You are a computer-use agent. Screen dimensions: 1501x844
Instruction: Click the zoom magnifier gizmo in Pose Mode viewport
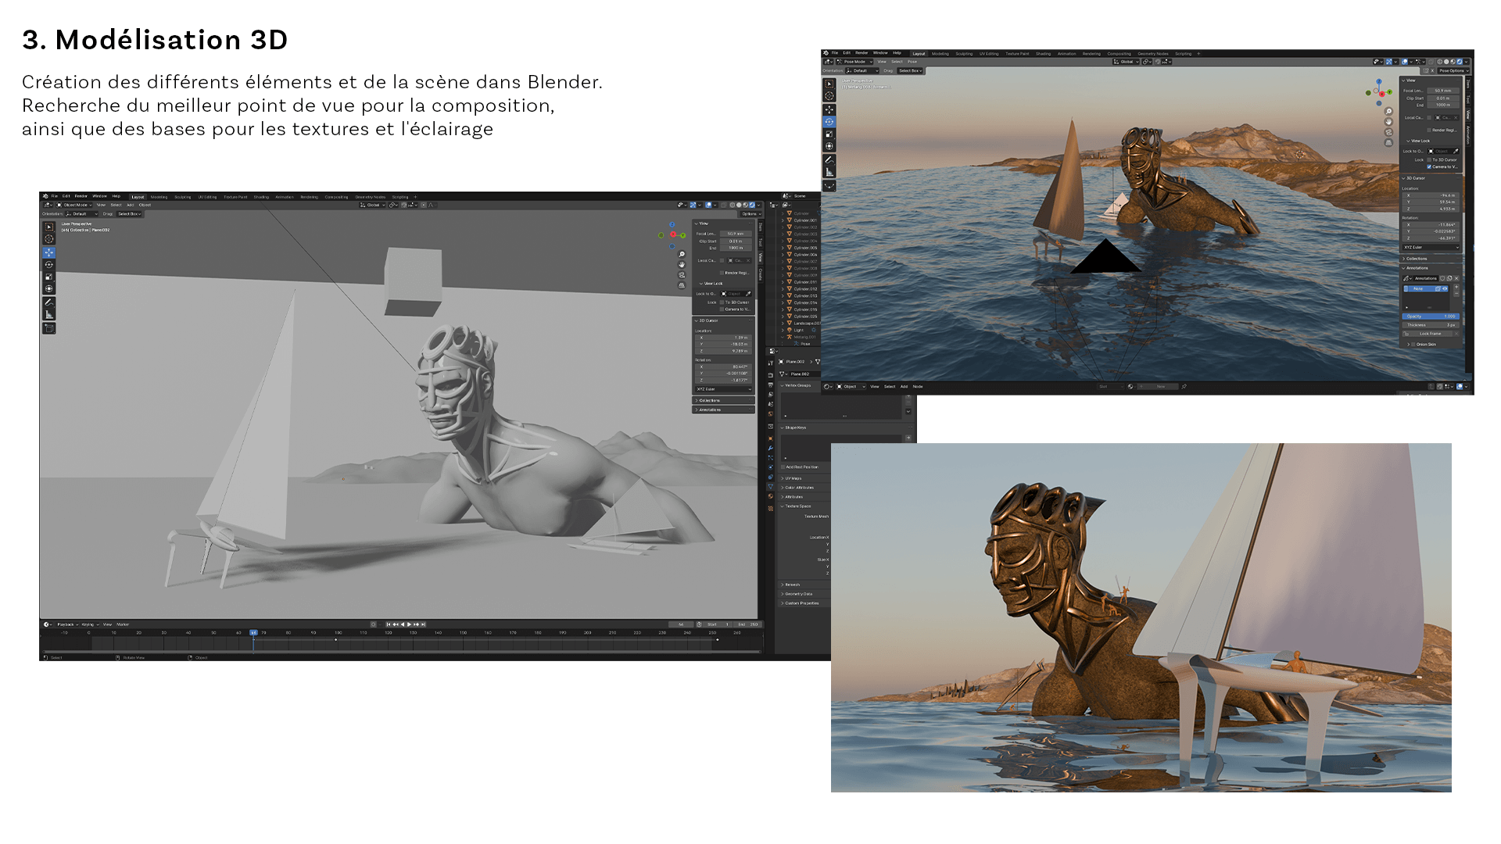pyautogui.click(x=1388, y=112)
